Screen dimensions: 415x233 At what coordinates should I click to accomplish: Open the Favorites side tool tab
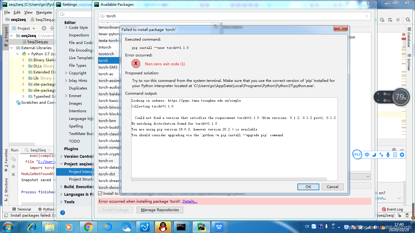pyautogui.click(x=6, y=160)
